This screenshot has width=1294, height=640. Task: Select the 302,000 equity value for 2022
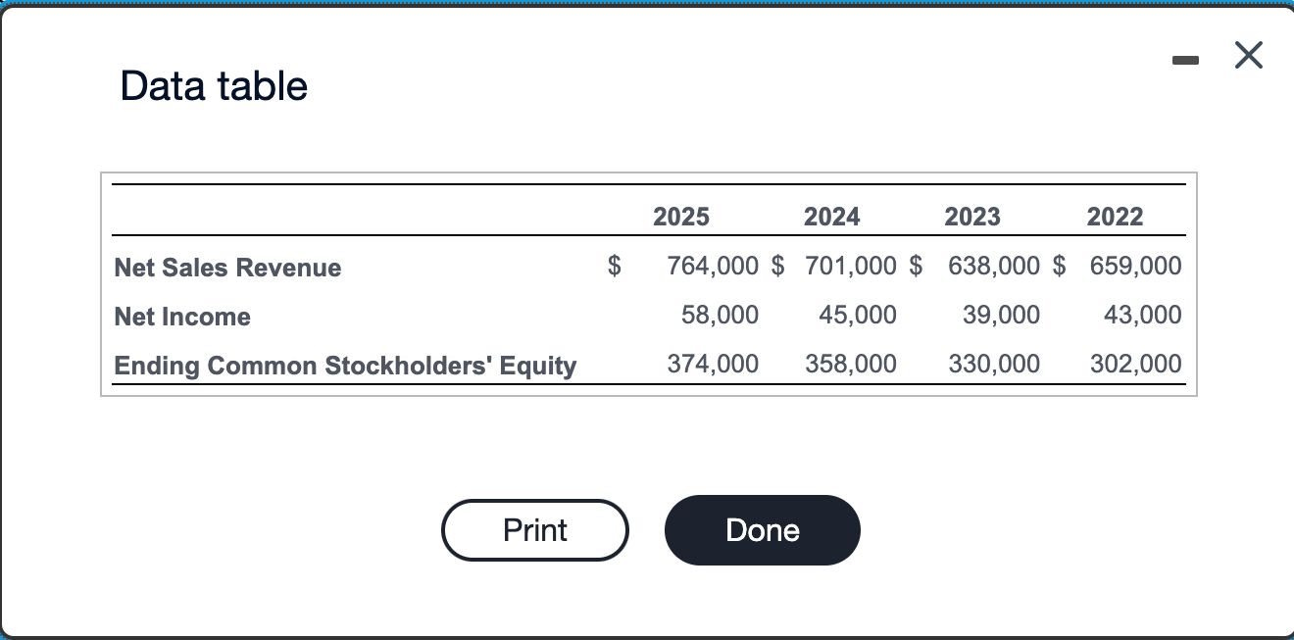pos(1136,364)
